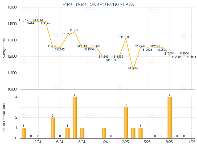Screen dimensions: 197x146
Task: Click the bar showing 2 transactions
Action: click(x=53, y=128)
